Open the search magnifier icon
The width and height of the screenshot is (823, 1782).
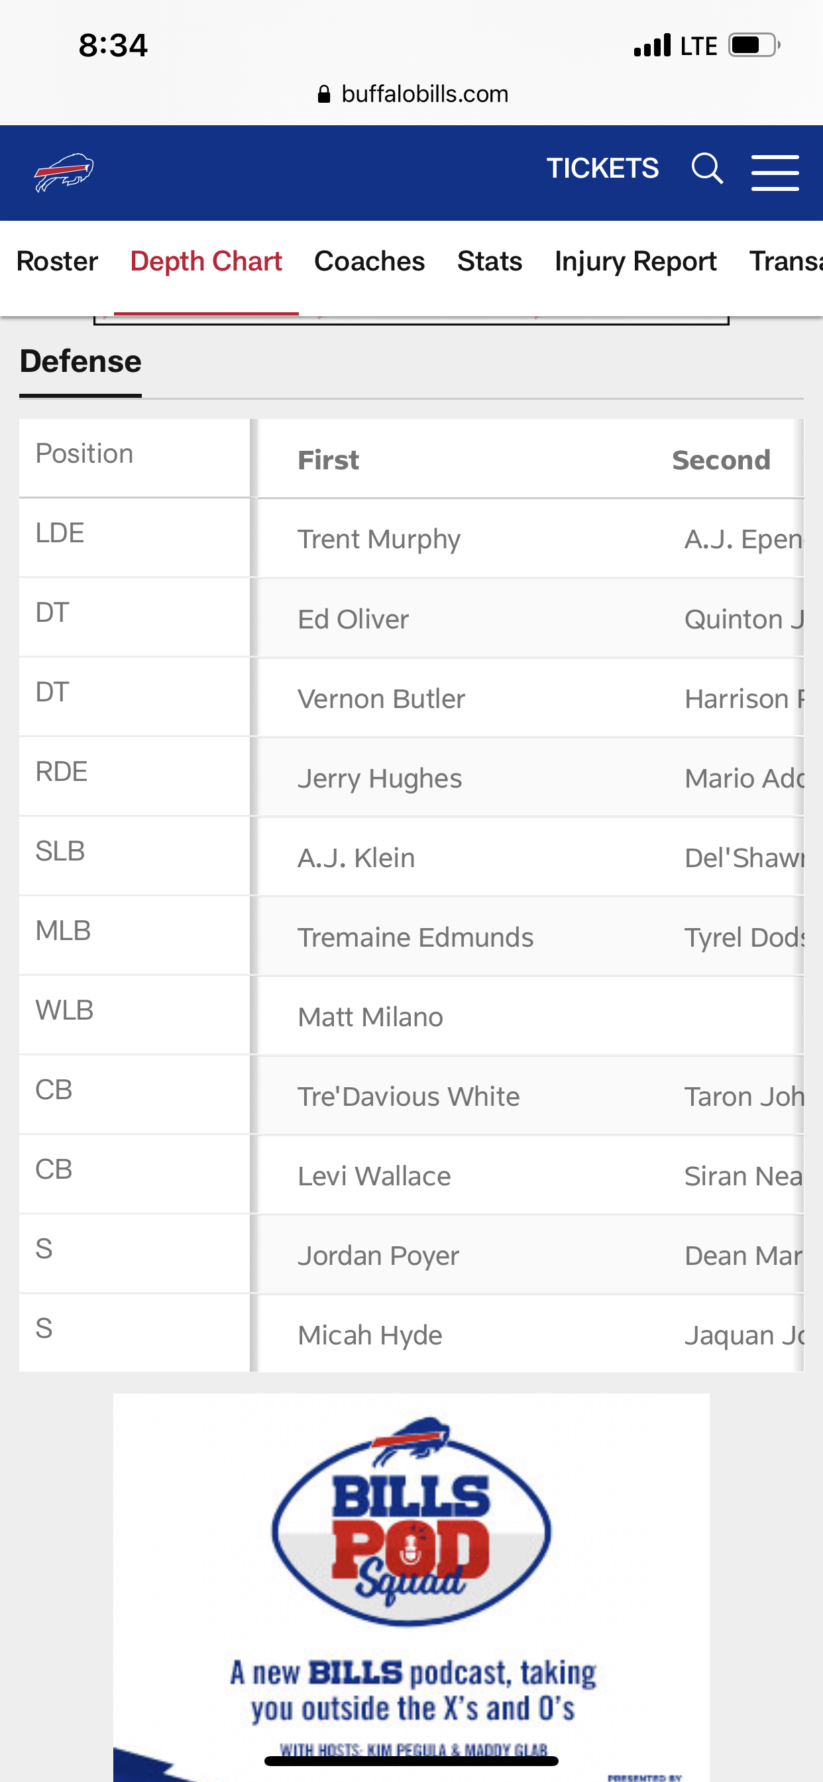click(x=707, y=169)
